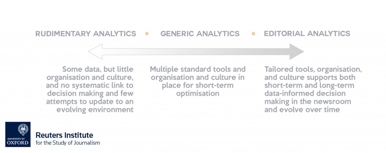This screenshot has width=386, height=153.
Task: Click the orange circle before Editorial Analytics
Action: [x=254, y=34]
